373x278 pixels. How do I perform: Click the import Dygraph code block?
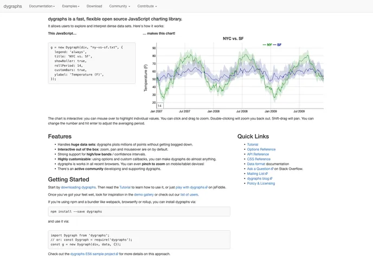[139, 239]
